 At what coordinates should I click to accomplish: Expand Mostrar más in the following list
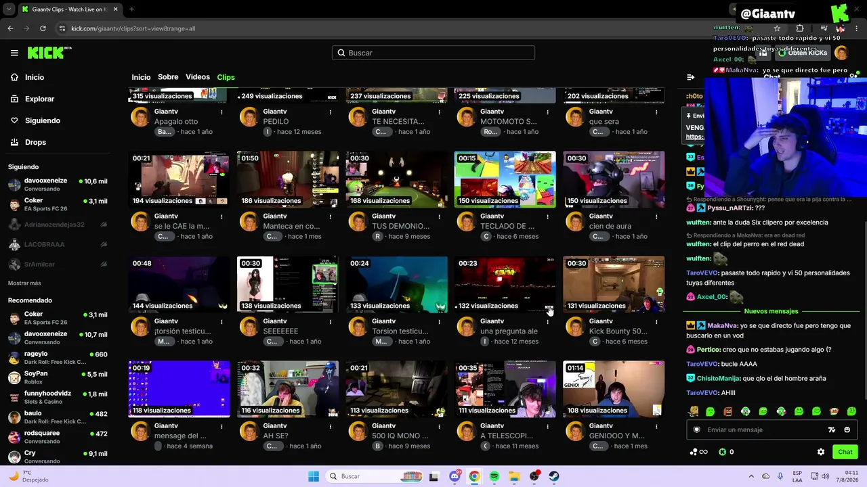click(x=24, y=283)
